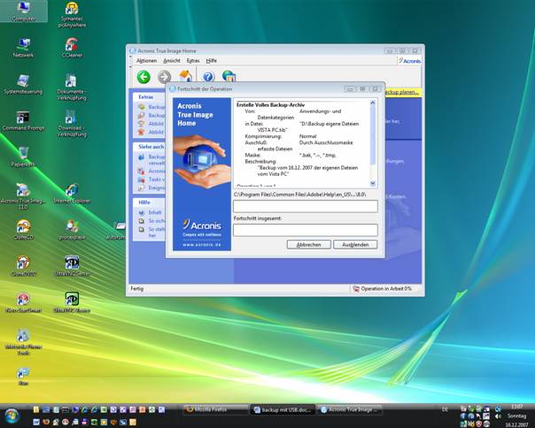Select the Dokumente - Verknüpfung desktop icon
Screen dimensions: 535x428
point(72,88)
